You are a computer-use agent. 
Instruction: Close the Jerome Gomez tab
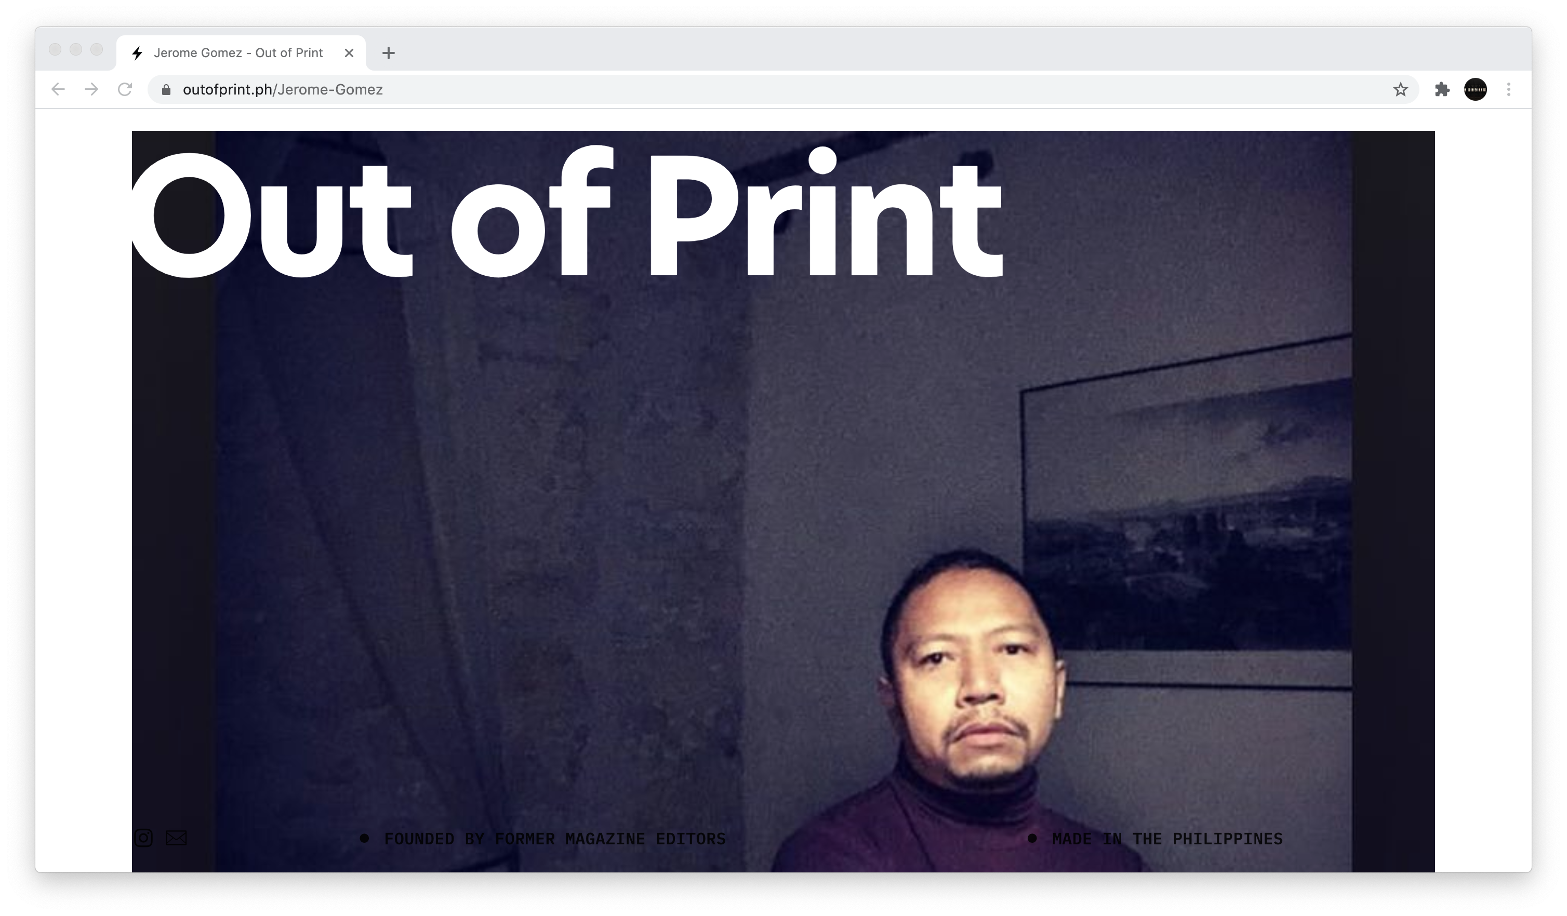(x=350, y=53)
